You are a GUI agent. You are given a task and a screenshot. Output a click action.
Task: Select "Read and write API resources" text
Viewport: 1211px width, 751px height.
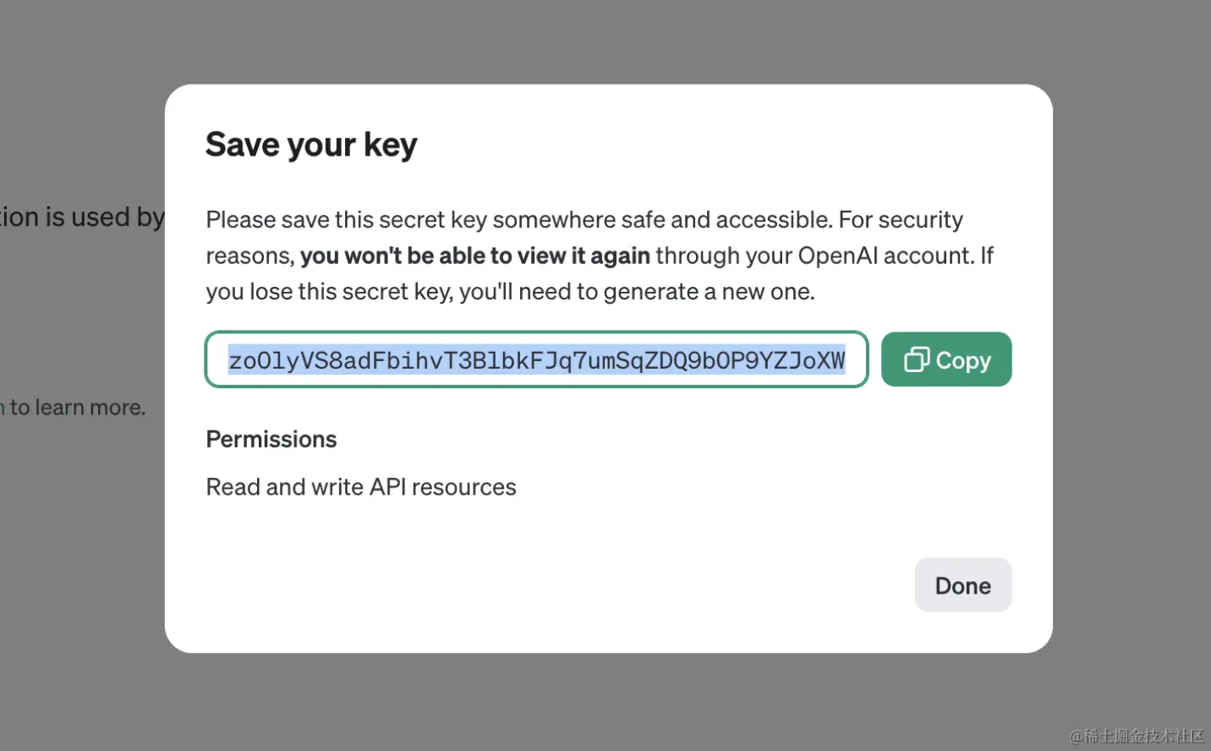pos(361,487)
